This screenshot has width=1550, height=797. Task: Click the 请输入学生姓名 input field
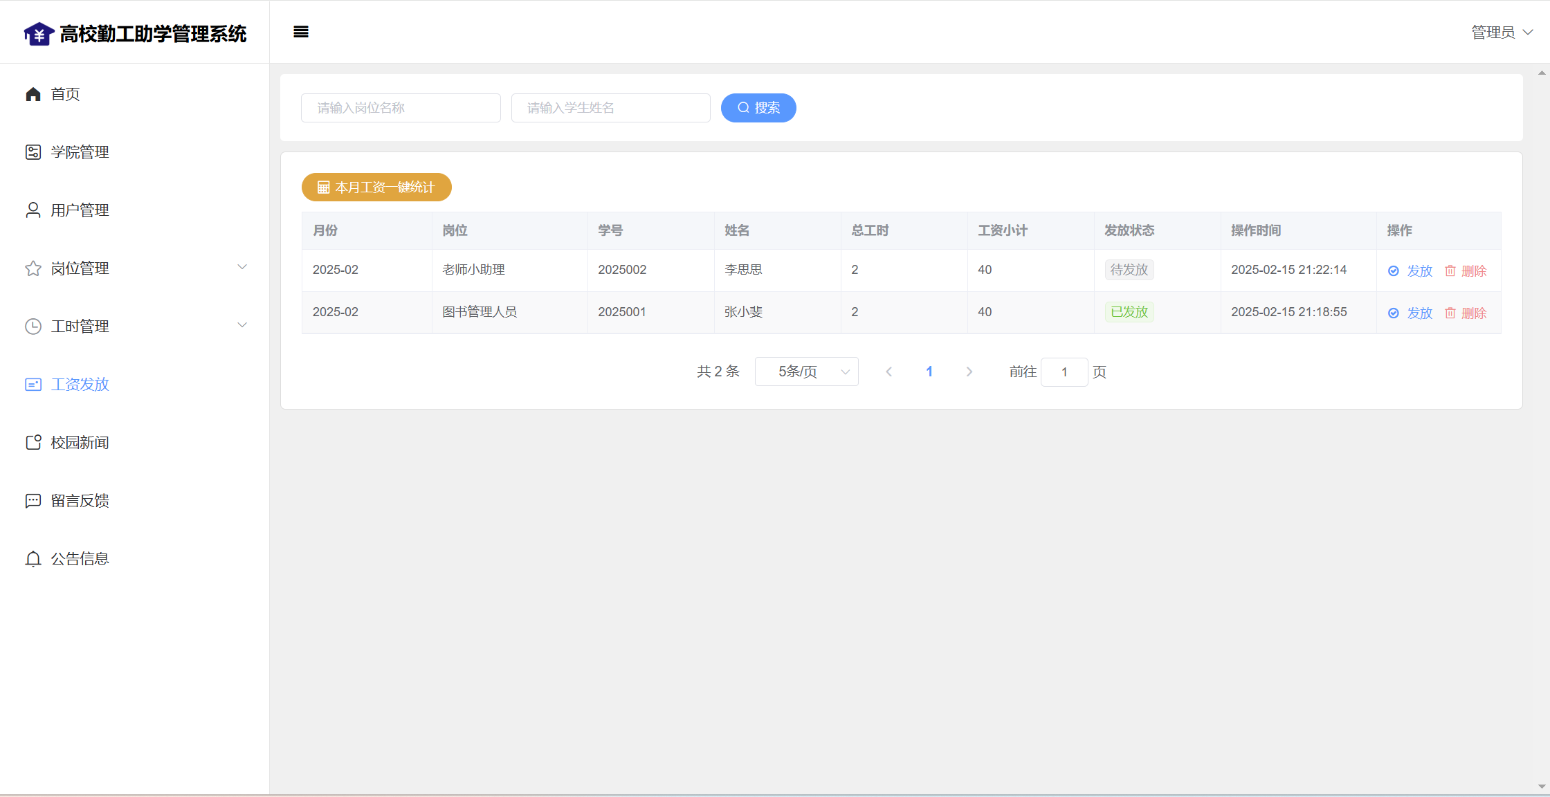(610, 108)
